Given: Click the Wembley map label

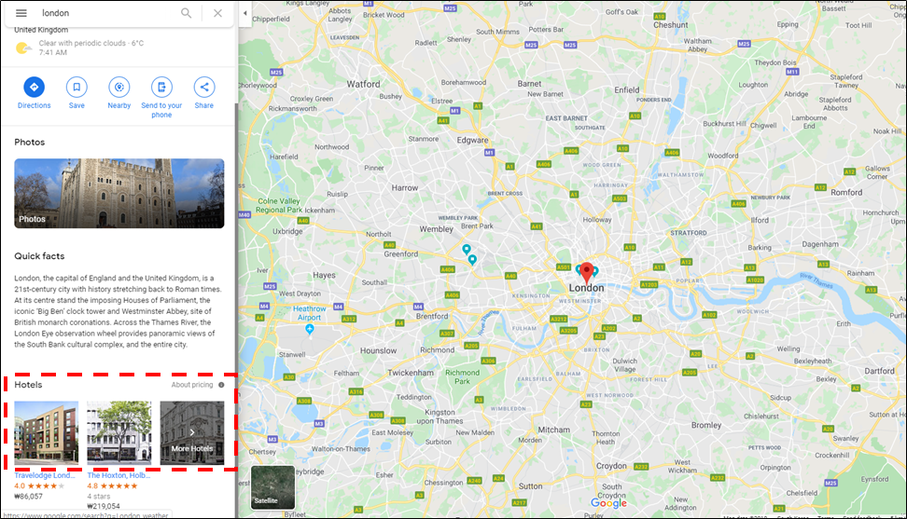Looking at the screenshot, I should click(436, 229).
